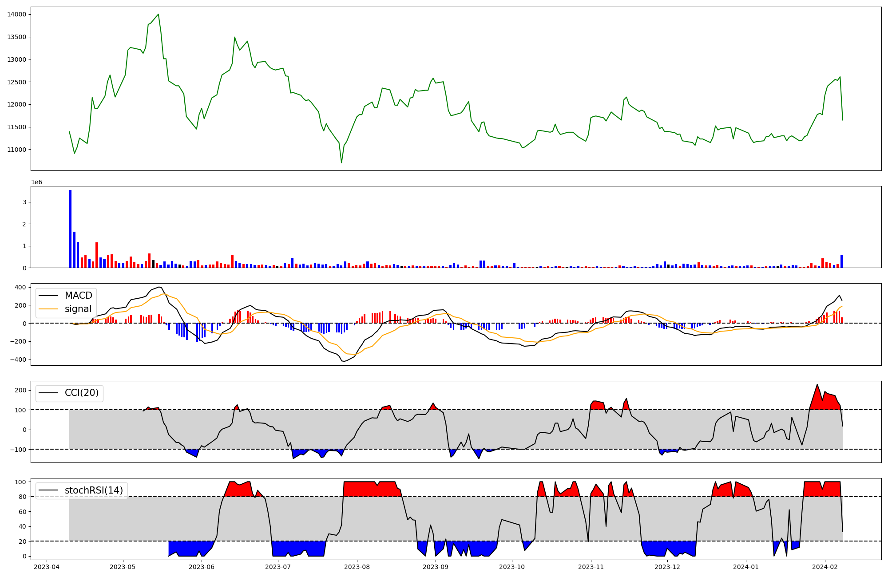Click the 100 tick on stochRSI axis
The image size is (888, 577).
(x=20, y=482)
